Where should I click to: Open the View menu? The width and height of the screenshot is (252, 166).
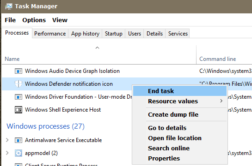coord(60,20)
